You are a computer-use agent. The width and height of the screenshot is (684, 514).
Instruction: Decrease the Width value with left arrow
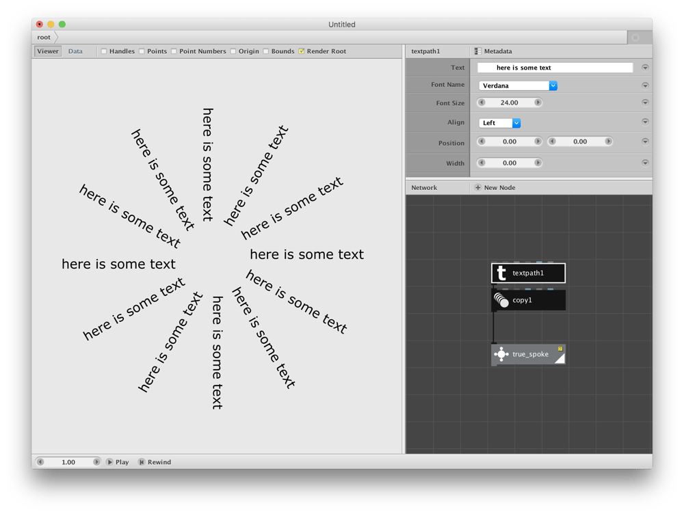482,163
